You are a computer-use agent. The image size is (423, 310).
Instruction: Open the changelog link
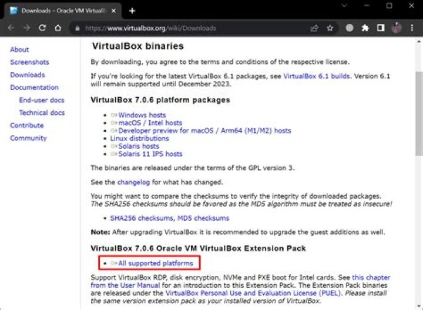pyautogui.click(x=133, y=182)
